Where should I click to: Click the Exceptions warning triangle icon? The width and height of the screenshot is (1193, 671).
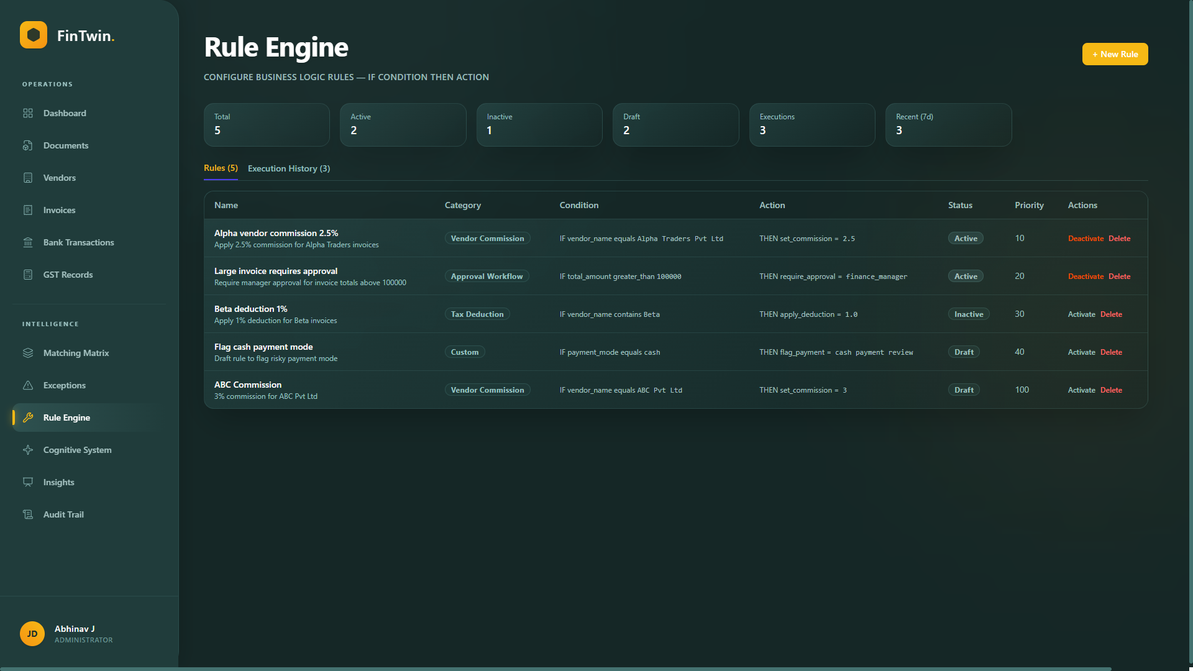(28, 385)
